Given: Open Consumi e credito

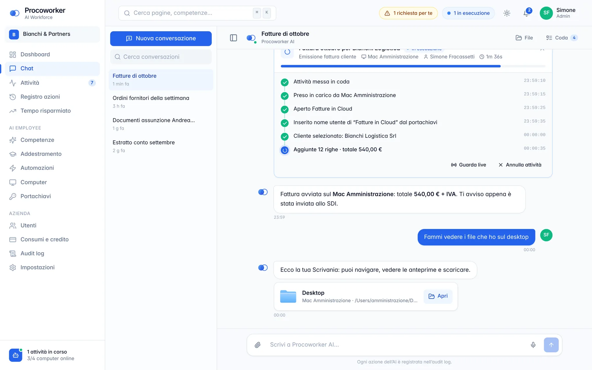Looking at the screenshot, I should [52, 239].
